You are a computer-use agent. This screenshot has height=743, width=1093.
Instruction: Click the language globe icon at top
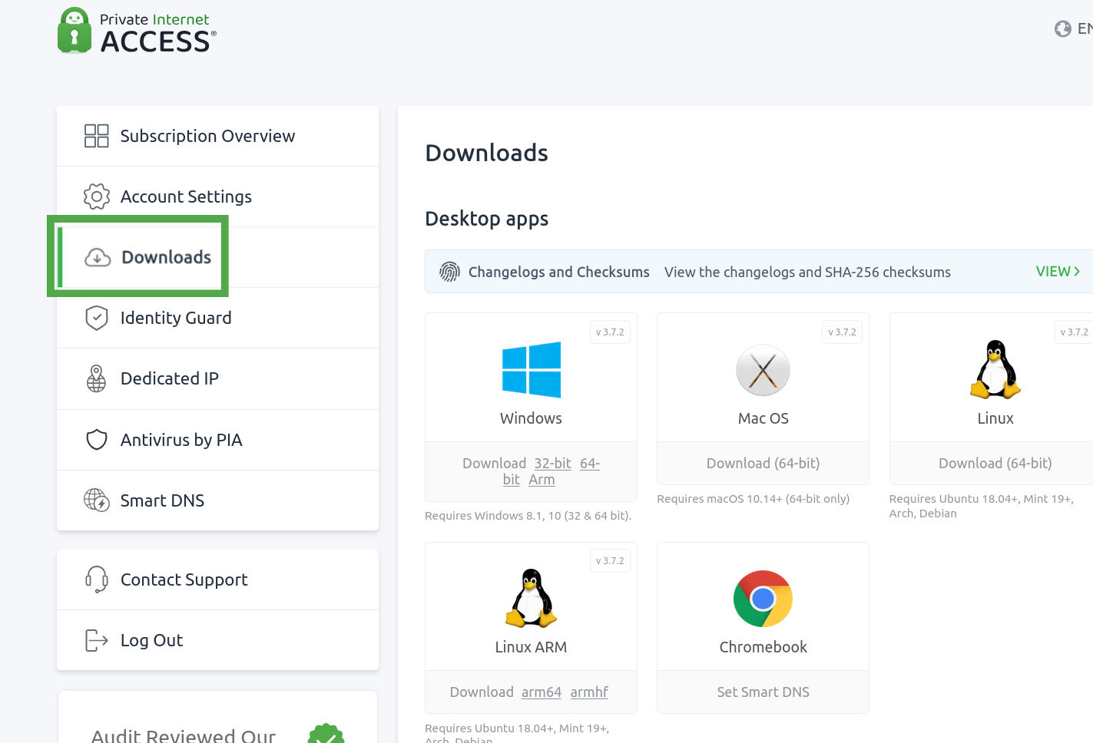1062,29
